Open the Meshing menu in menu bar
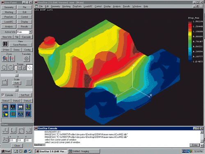The width and height of the screenshot is (205, 154). coord(66,6)
